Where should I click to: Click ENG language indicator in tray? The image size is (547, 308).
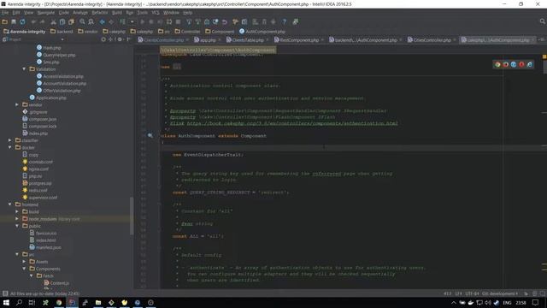pyautogui.click(x=507, y=302)
